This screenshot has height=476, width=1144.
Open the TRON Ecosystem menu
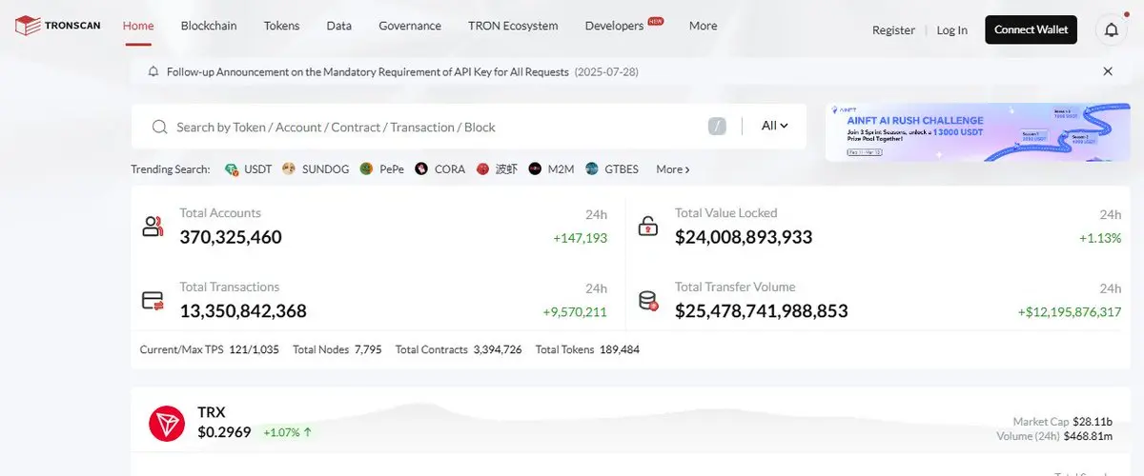513,26
